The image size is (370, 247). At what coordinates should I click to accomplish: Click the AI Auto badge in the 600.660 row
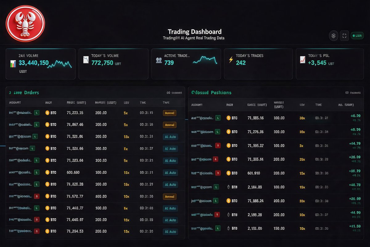pos(170,173)
